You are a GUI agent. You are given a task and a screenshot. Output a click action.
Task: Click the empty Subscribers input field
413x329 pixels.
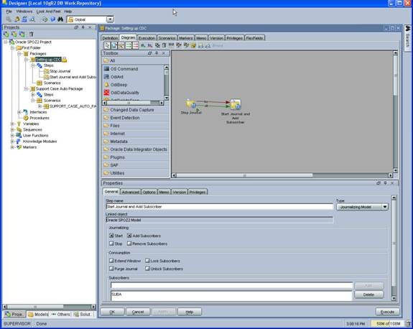click(231, 285)
